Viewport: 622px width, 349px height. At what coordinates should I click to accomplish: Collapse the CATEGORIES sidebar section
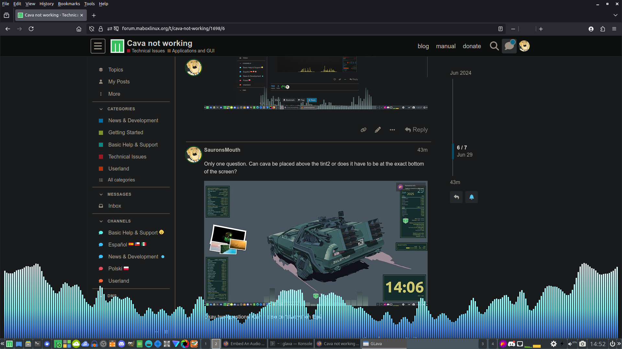[101, 109]
